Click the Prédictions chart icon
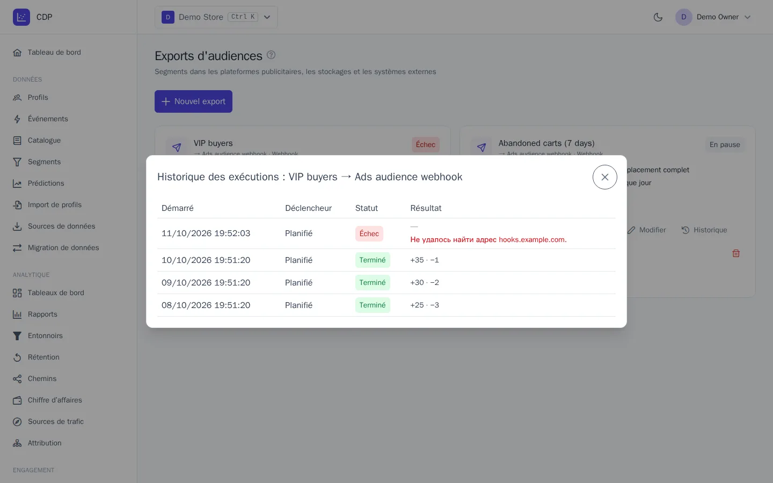Image resolution: width=773 pixels, height=483 pixels. click(x=17, y=184)
